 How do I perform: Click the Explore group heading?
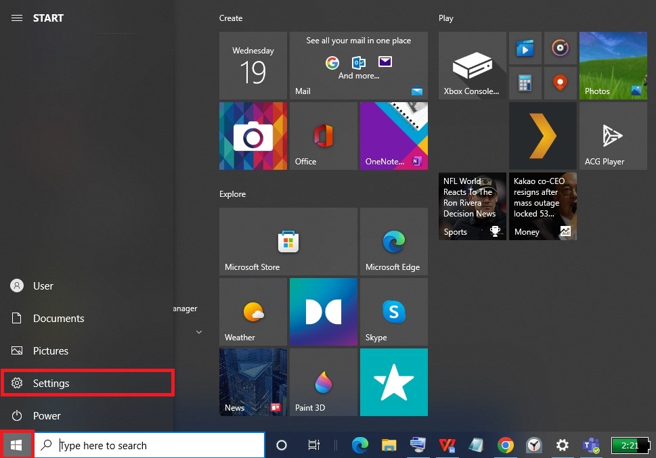pos(233,194)
